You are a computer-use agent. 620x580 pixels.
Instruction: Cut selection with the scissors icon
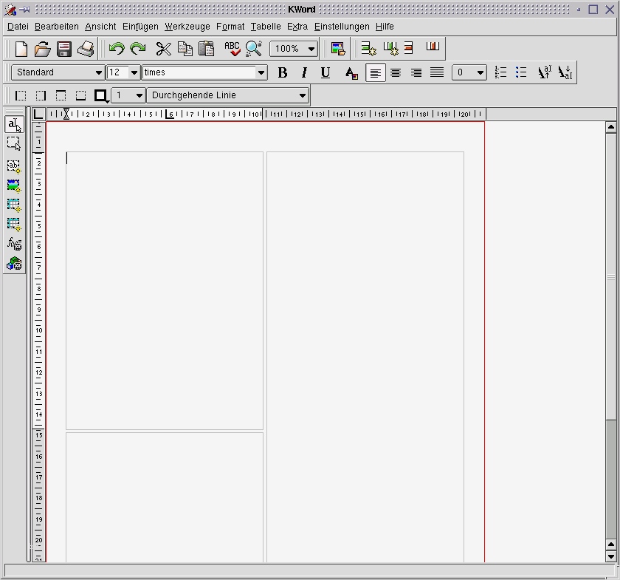pyautogui.click(x=163, y=49)
